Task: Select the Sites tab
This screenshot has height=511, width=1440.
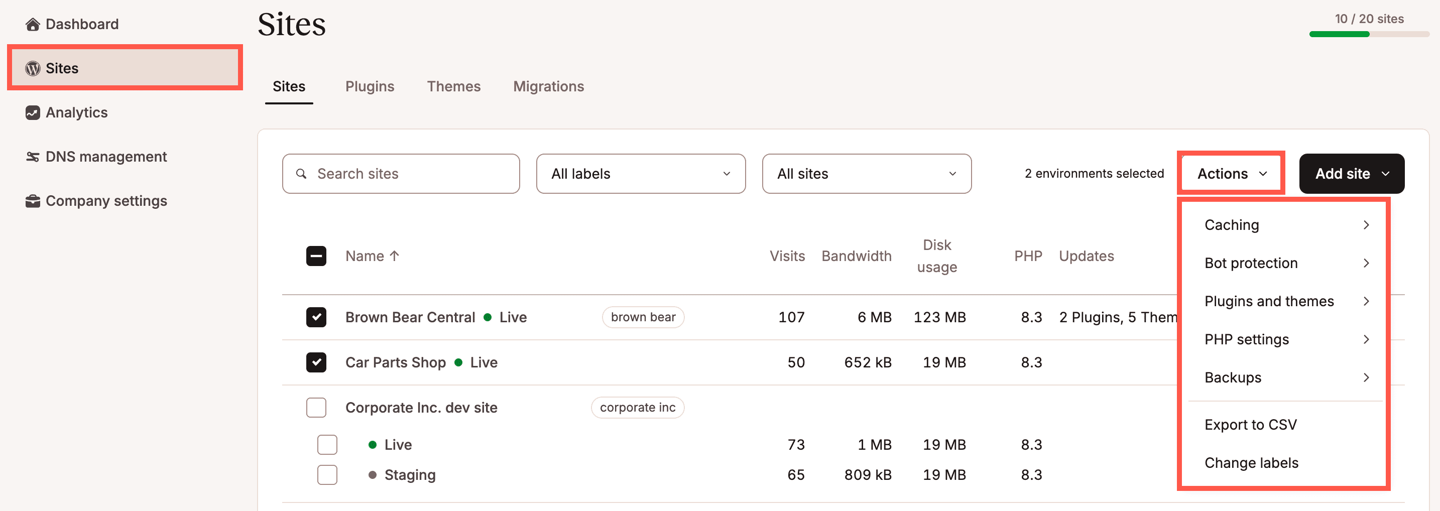Action: tap(288, 87)
